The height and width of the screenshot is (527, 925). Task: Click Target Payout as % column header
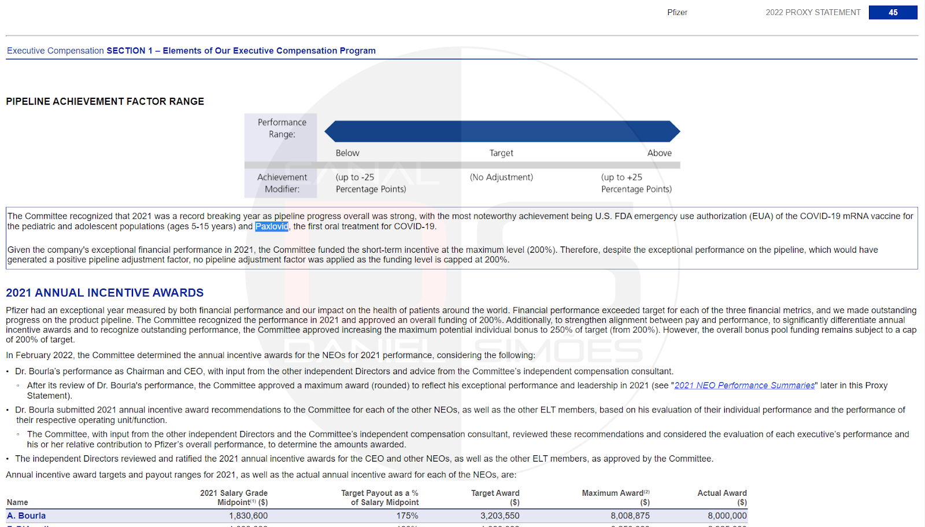pyautogui.click(x=380, y=497)
